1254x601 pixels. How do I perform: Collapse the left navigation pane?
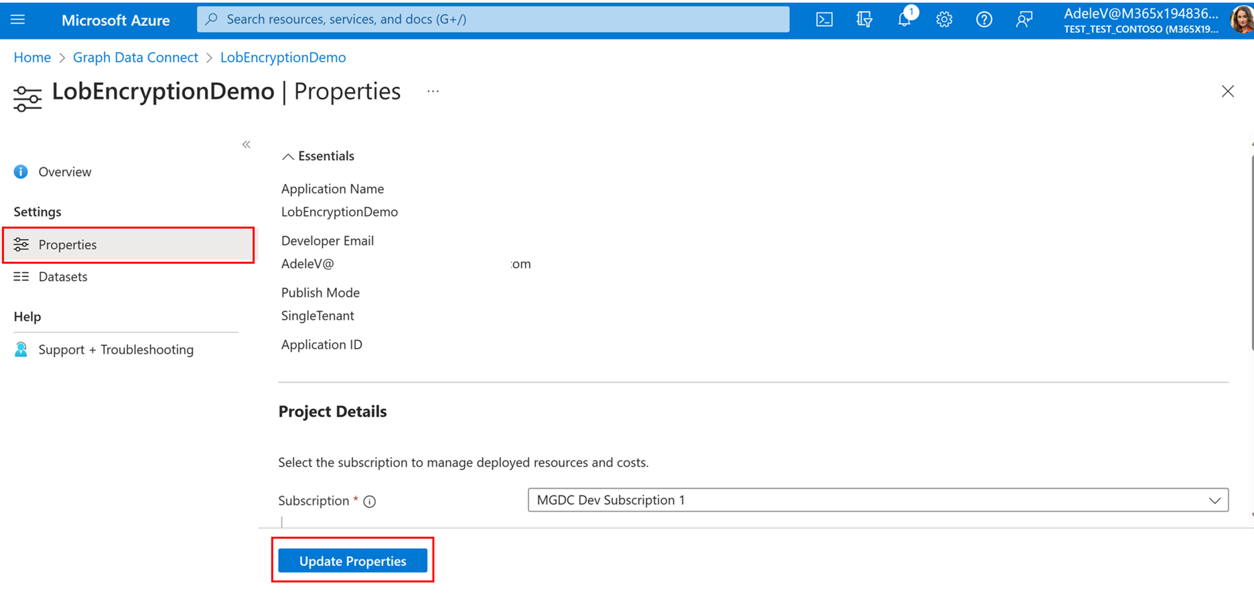247,145
